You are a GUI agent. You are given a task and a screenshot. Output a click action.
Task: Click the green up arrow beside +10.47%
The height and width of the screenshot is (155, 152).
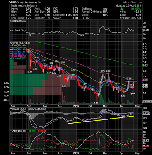tap(122, 9)
